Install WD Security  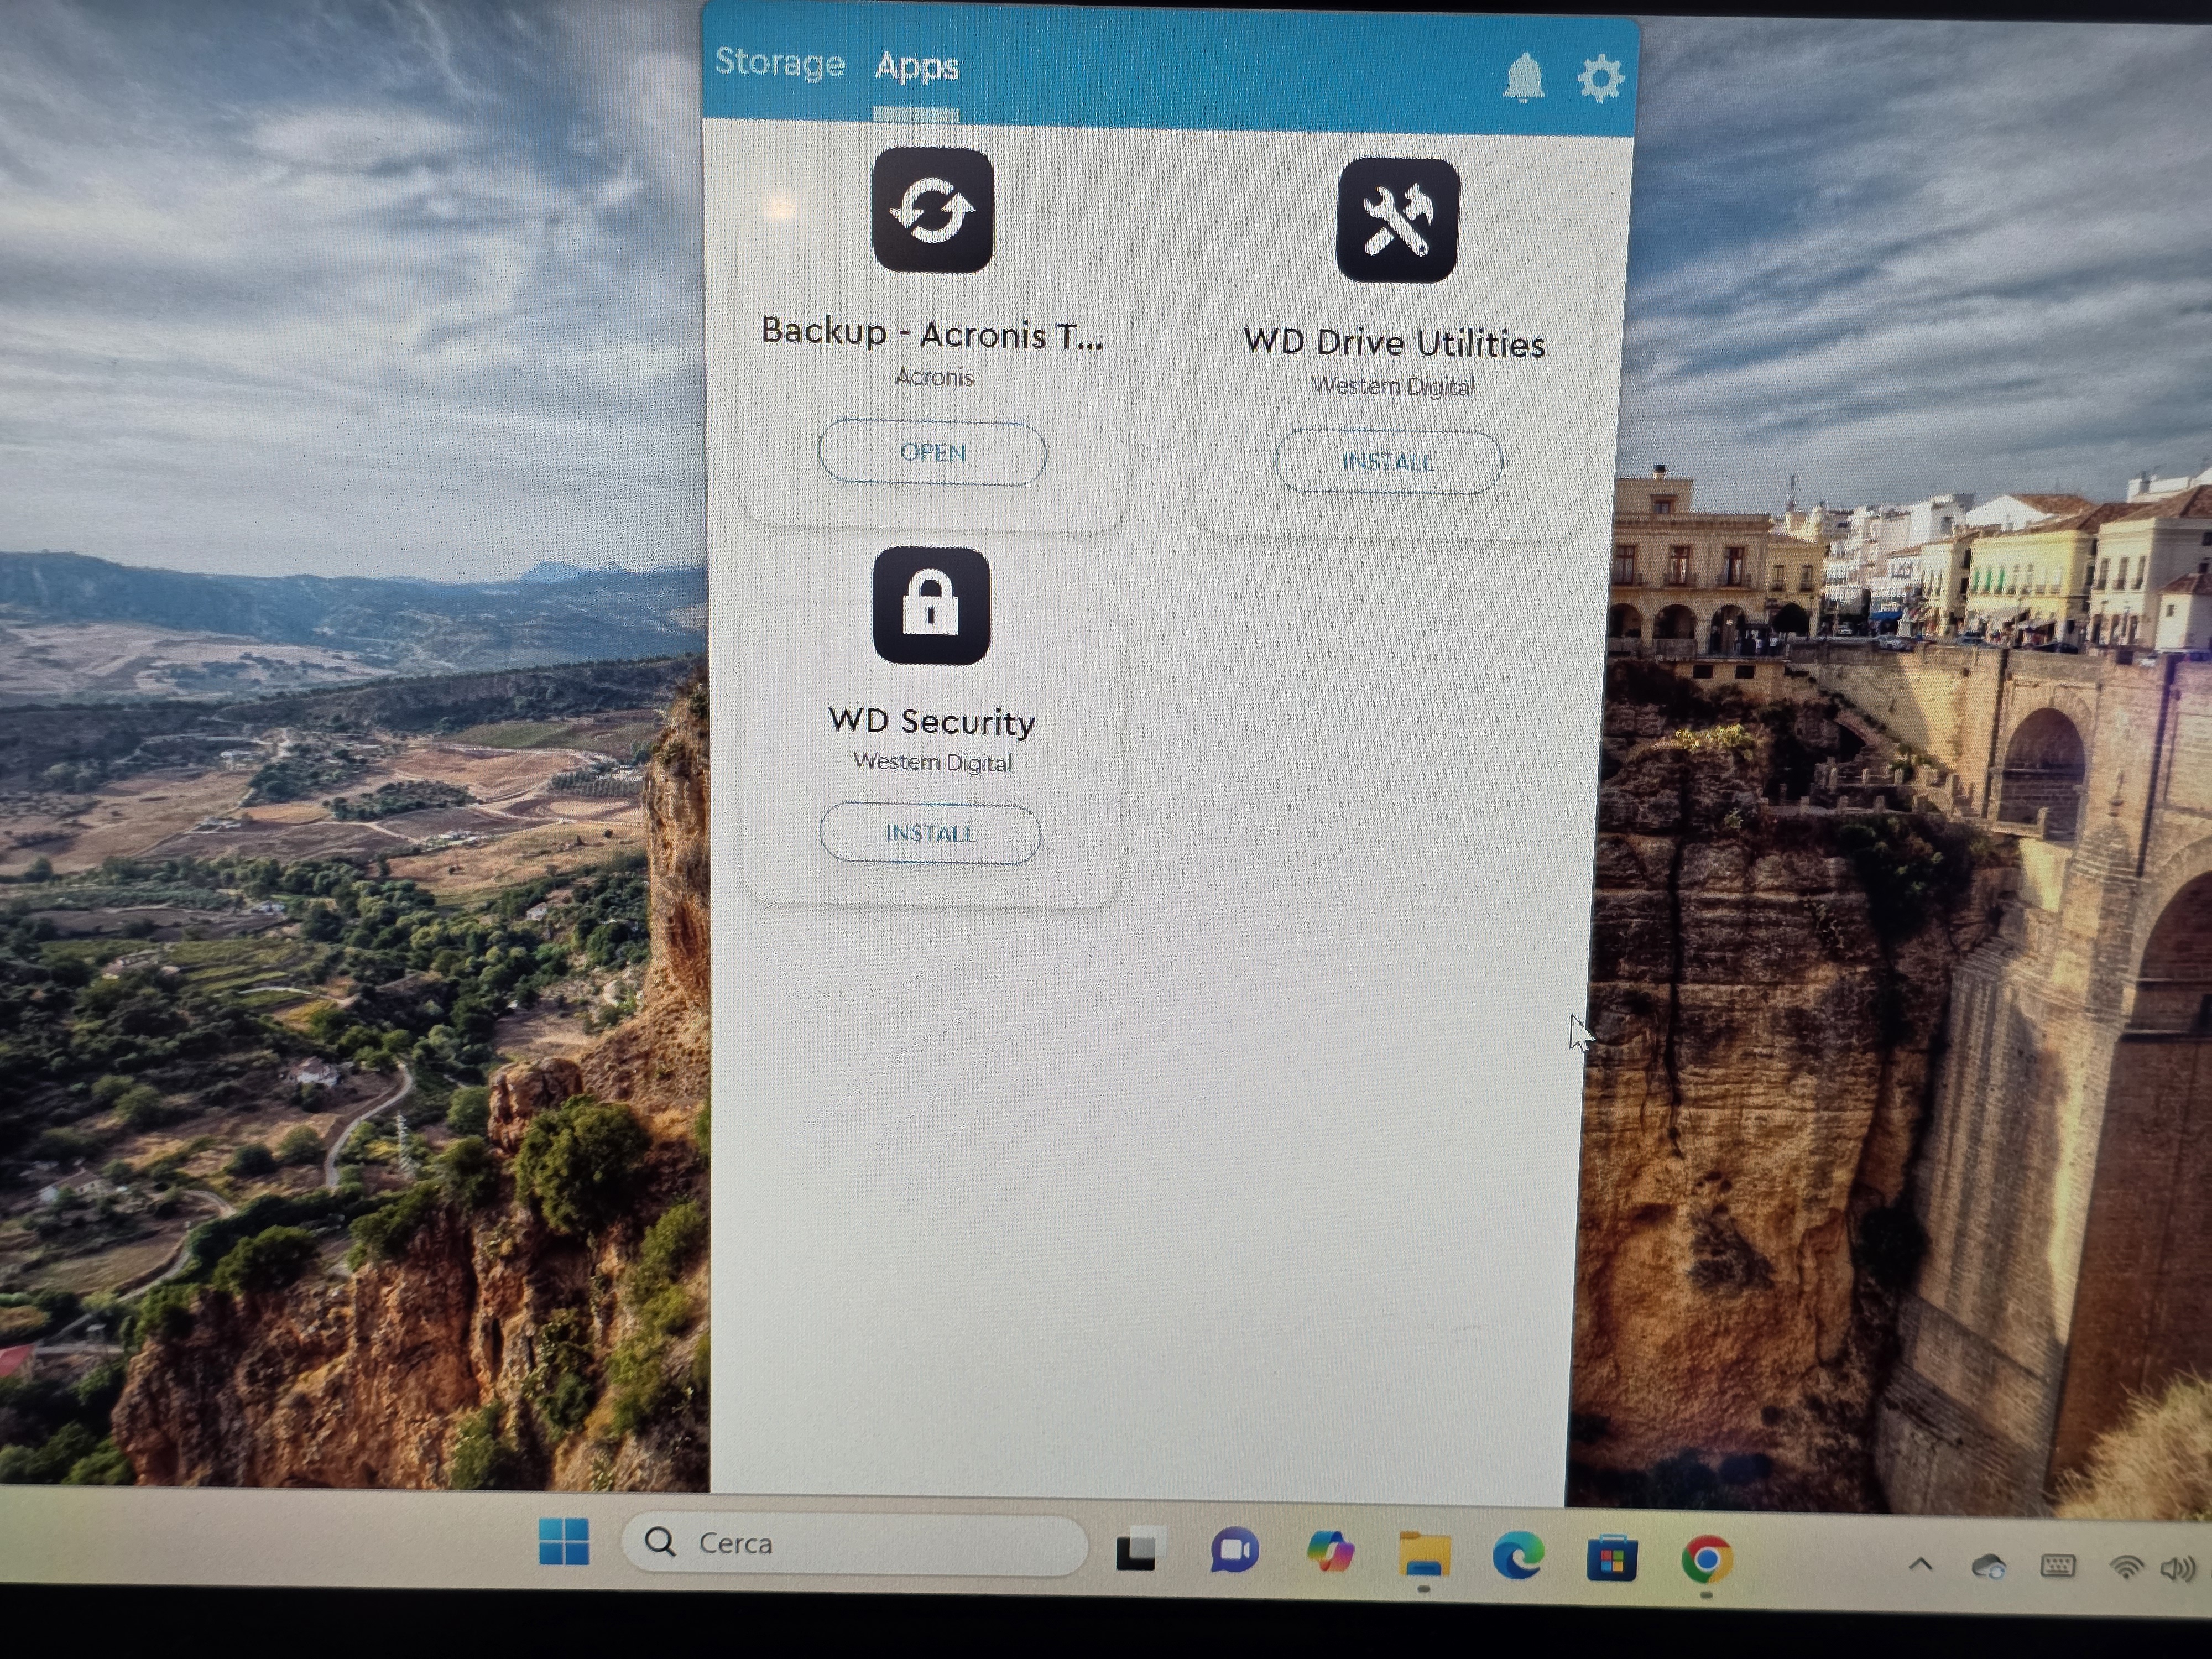click(x=930, y=834)
